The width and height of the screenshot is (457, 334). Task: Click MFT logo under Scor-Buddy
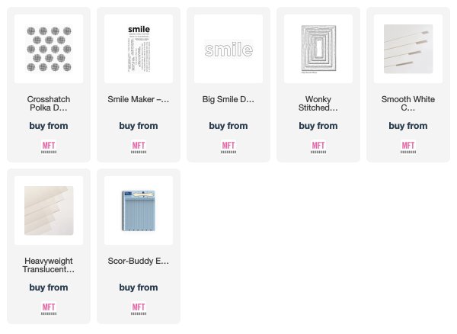pyautogui.click(x=139, y=309)
